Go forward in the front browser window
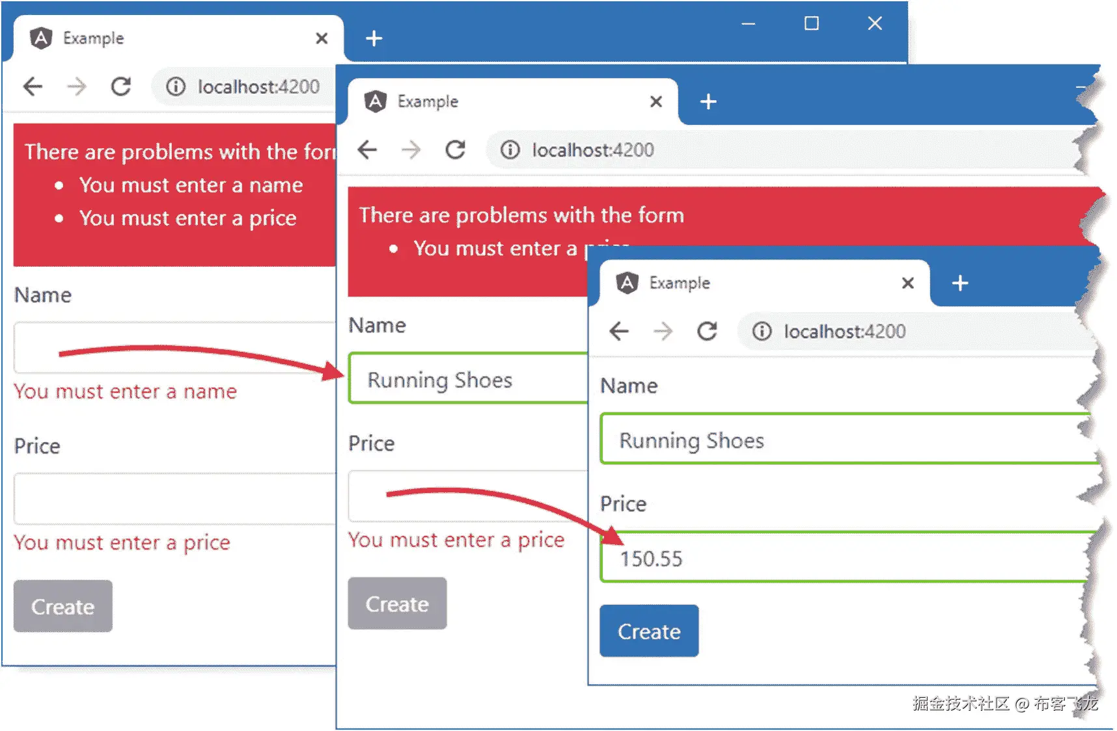The height and width of the screenshot is (731, 1117). click(x=663, y=332)
